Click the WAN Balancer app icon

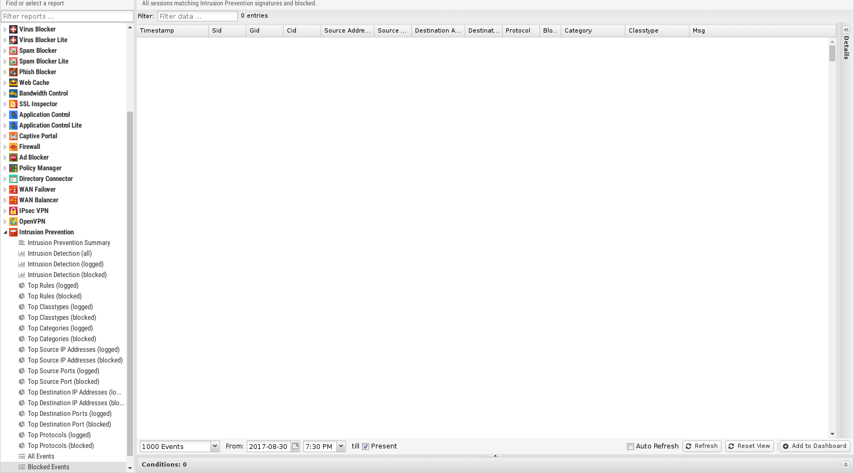click(x=13, y=200)
